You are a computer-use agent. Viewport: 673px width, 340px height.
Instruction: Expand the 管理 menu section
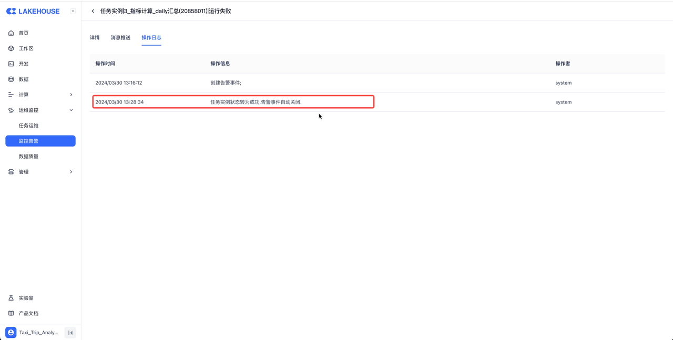71,172
